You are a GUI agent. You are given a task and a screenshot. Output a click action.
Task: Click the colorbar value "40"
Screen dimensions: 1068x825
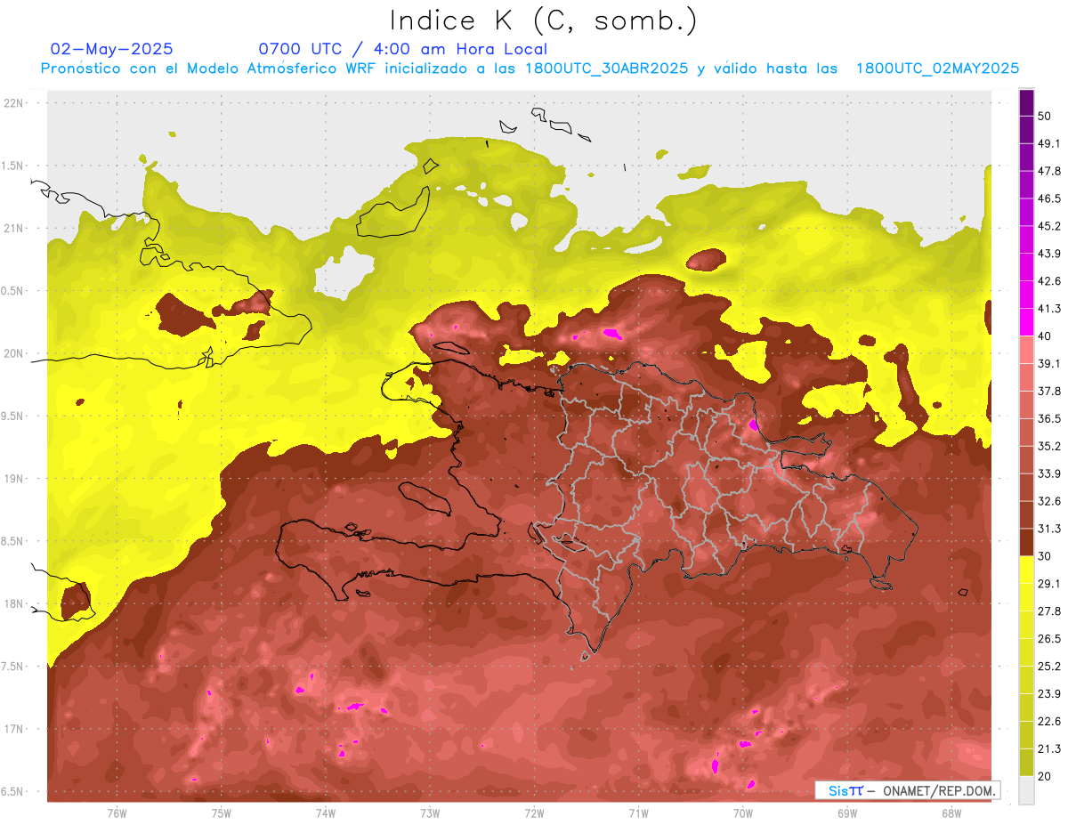1046,336
